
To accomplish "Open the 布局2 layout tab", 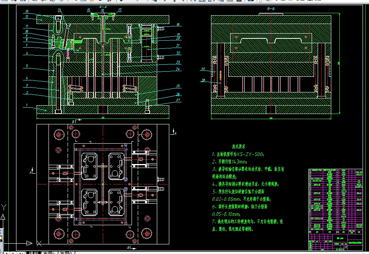I will (x=66, y=252).
